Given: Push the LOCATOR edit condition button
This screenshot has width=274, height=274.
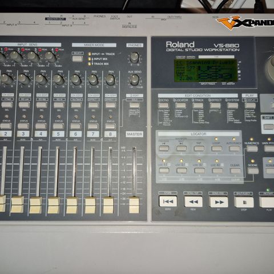Looking at the screenshot, I should point(180,105).
